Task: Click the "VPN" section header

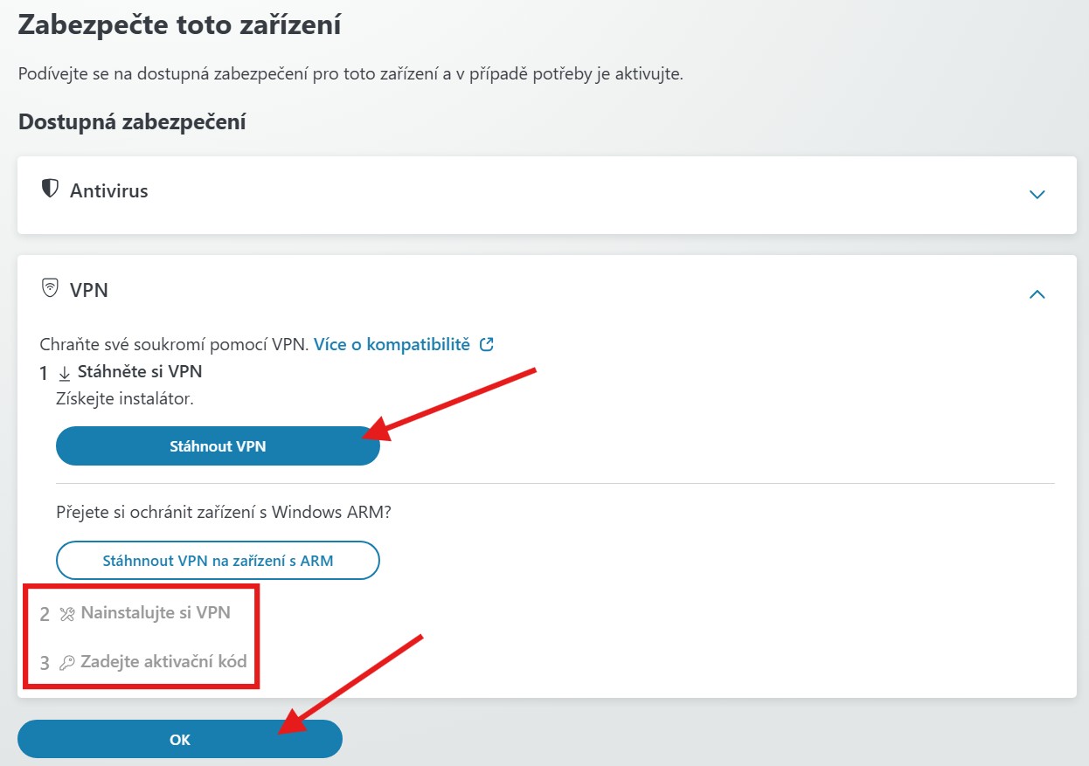Action: coord(90,290)
